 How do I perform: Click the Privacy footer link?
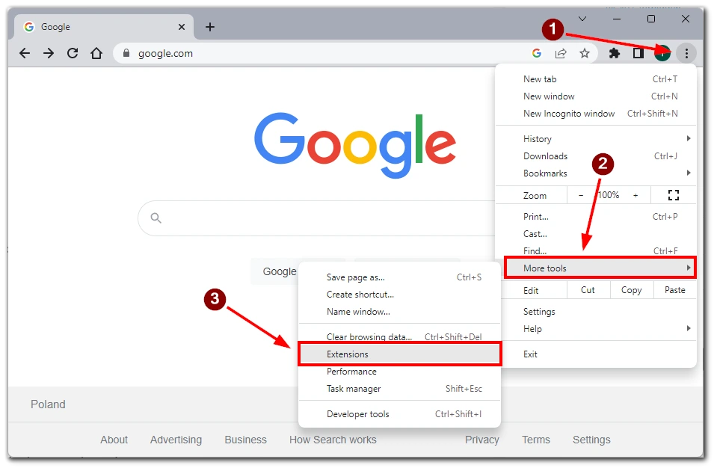tap(482, 440)
